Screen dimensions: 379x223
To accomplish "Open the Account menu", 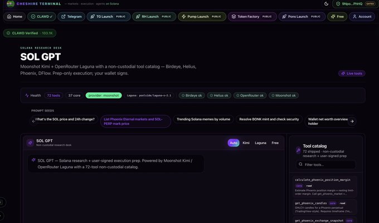I will [362, 17].
